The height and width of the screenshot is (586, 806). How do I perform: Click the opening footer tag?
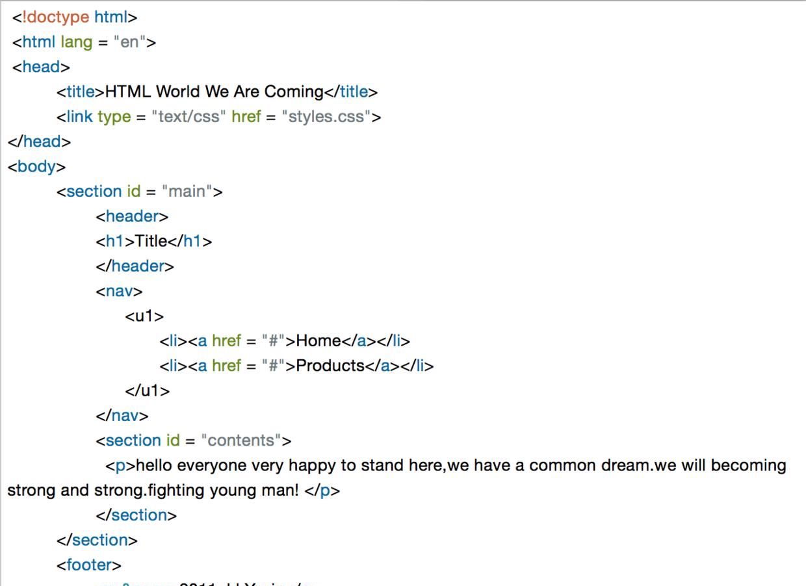88,565
